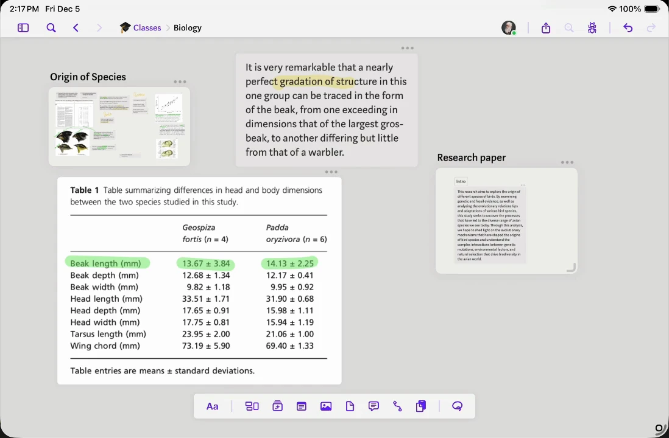The image size is (669, 438).
Task: Click 'Tarsus length (mm)' row label
Action: pyautogui.click(x=108, y=334)
